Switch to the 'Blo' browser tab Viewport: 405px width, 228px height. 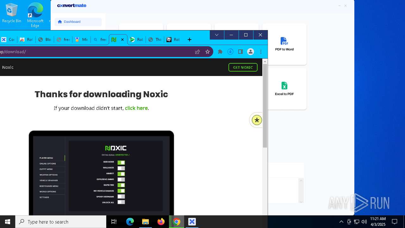(x=45, y=40)
